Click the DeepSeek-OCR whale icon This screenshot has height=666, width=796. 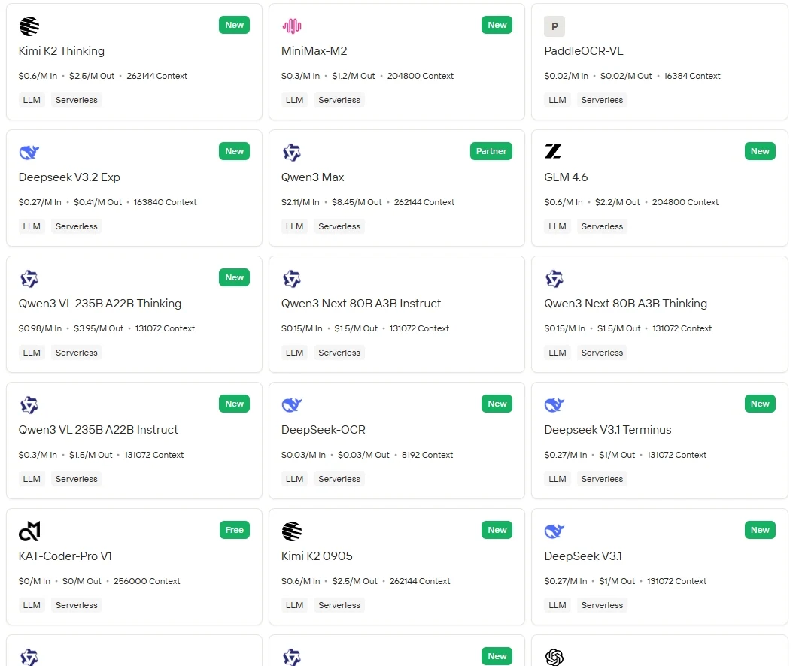pos(292,404)
